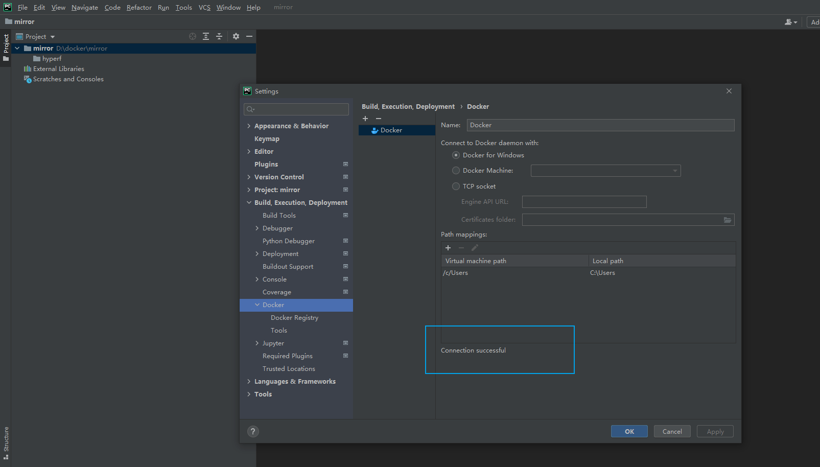Image resolution: width=820 pixels, height=467 pixels.
Task: Click project-level marker icon beside Version Control
Action: click(346, 177)
